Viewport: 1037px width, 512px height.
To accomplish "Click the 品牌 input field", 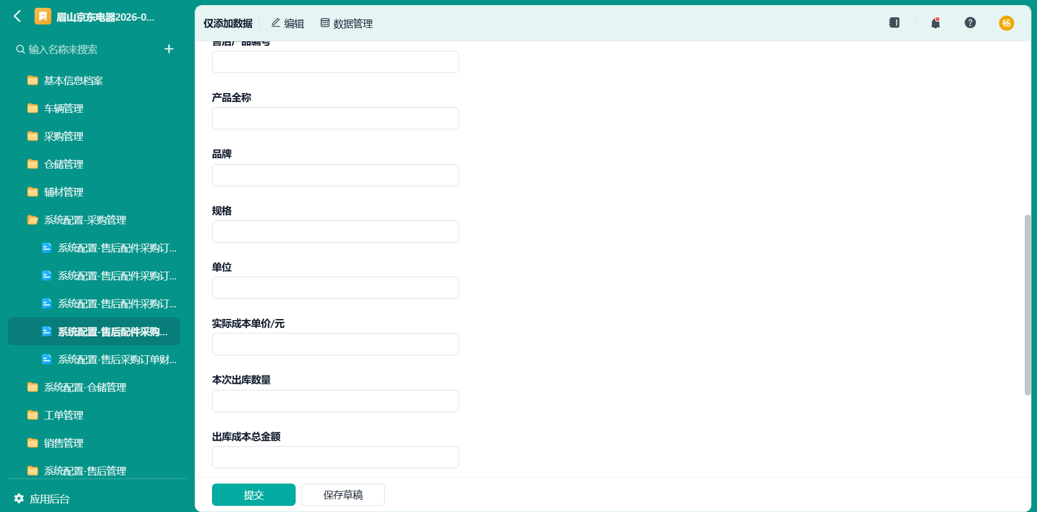I will 335,175.
